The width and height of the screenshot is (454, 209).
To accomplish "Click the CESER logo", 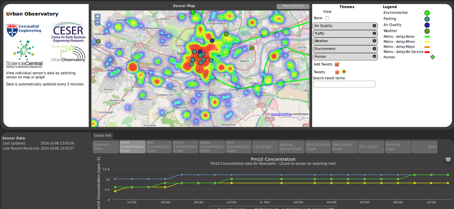I will coord(68,32).
